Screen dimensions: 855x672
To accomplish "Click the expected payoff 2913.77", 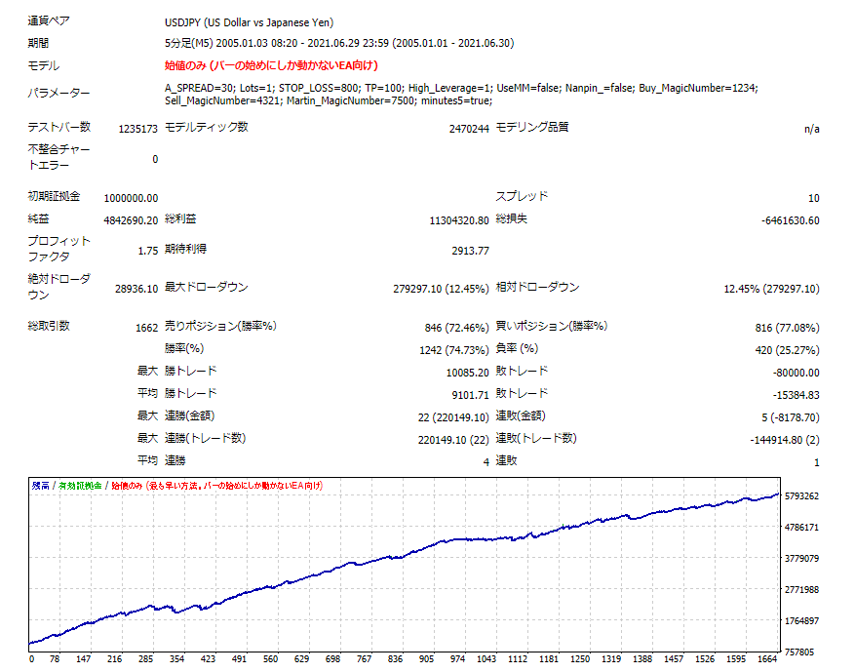I will click(x=470, y=251).
